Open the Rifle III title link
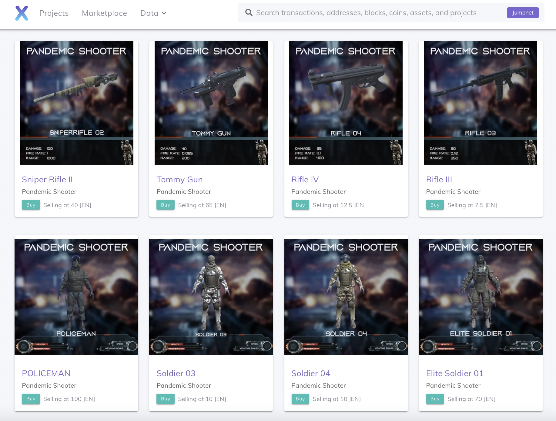 pos(439,180)
